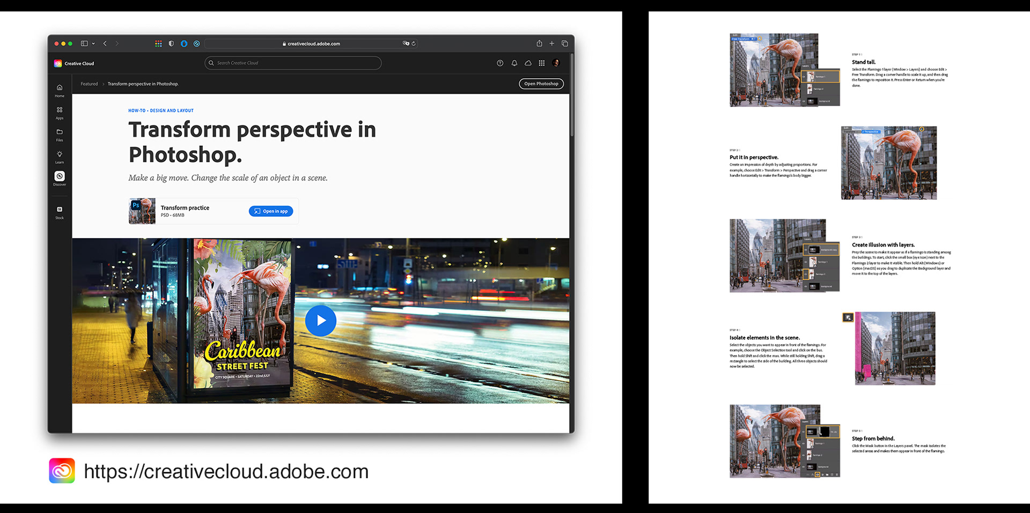Click the DESIGN AND LAYOUT link

[172, 110]
